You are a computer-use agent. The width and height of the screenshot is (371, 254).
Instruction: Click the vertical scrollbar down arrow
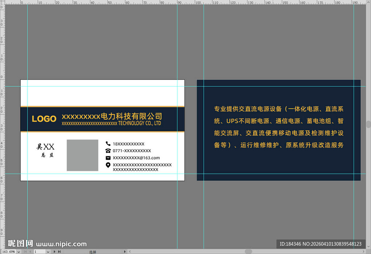(x=368, y=247)
